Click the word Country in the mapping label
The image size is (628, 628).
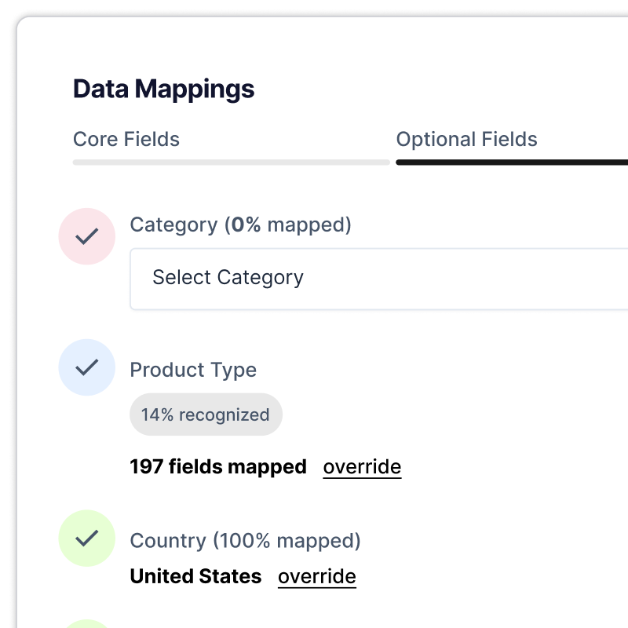168,541
